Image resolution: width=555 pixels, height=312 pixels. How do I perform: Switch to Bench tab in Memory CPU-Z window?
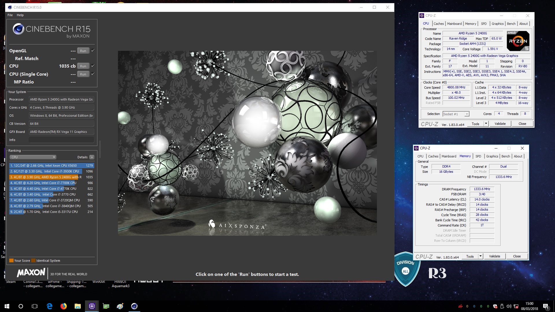point(506,156)
